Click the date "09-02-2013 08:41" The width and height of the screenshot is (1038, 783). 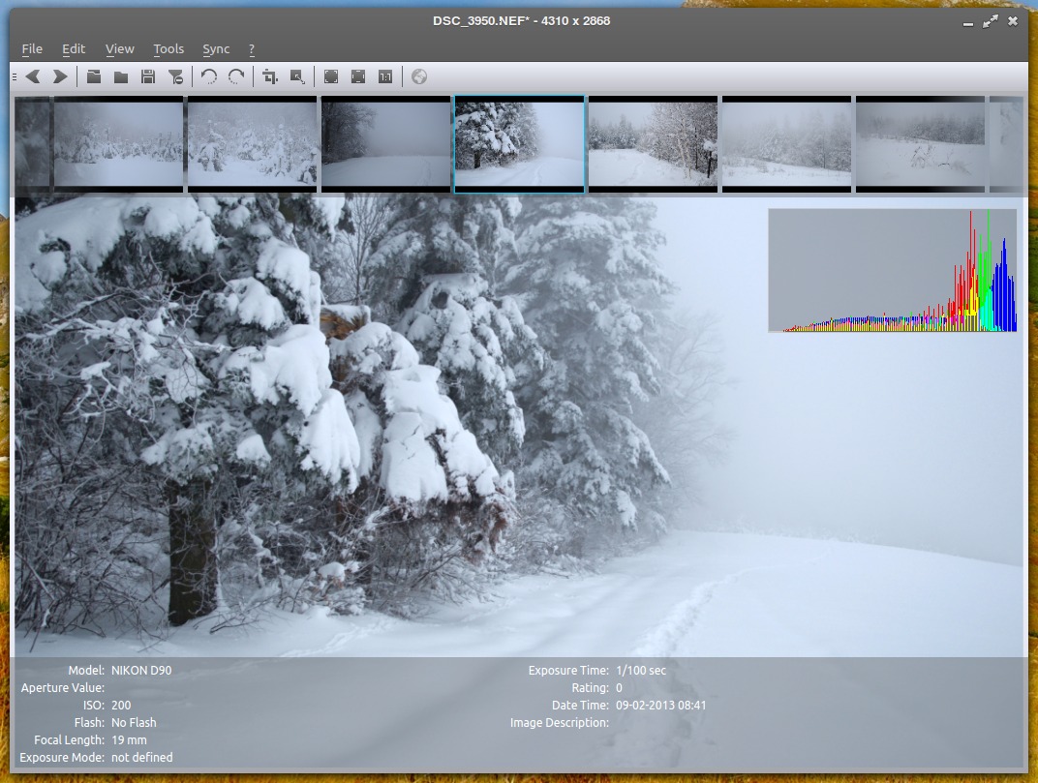point(660,706)
